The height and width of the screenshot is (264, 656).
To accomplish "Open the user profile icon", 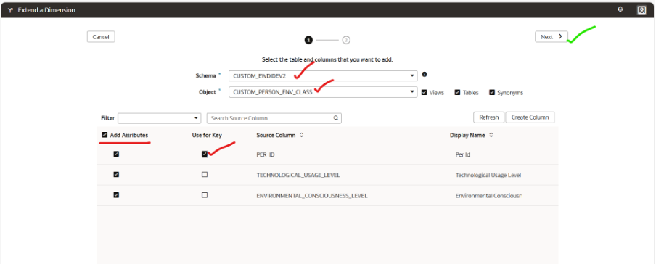I will point(641,10).
